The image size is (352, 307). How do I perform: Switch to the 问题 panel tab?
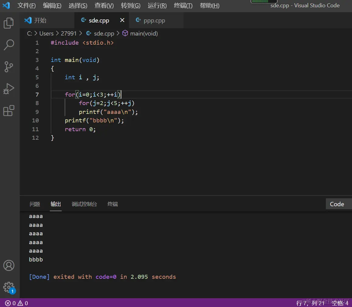pyautogui.click(x=35, y=204)
